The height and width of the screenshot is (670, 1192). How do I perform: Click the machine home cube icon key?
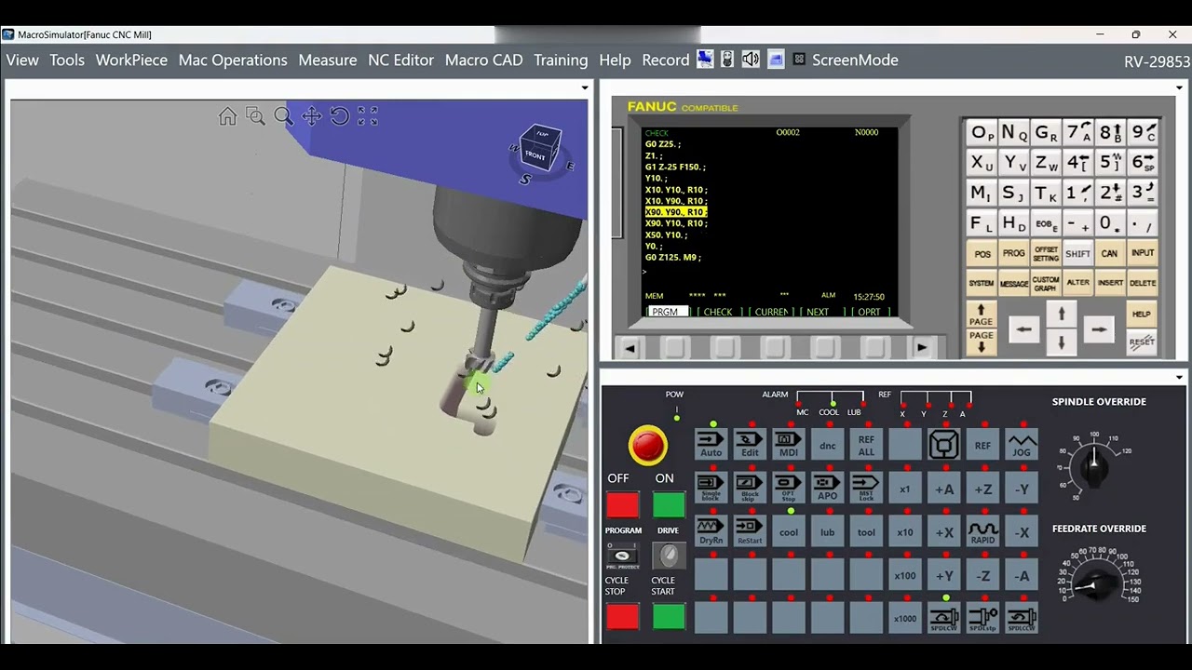click(943, 445)
